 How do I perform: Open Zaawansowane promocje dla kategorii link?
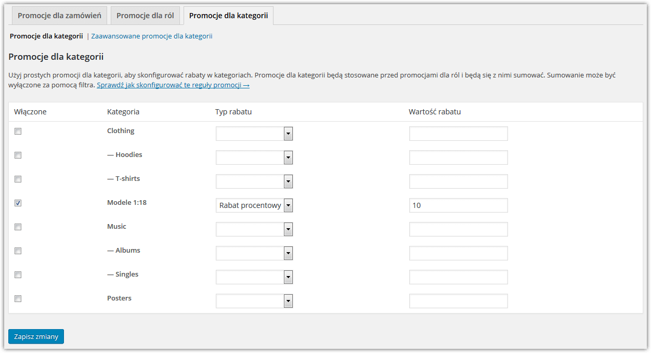151,36
